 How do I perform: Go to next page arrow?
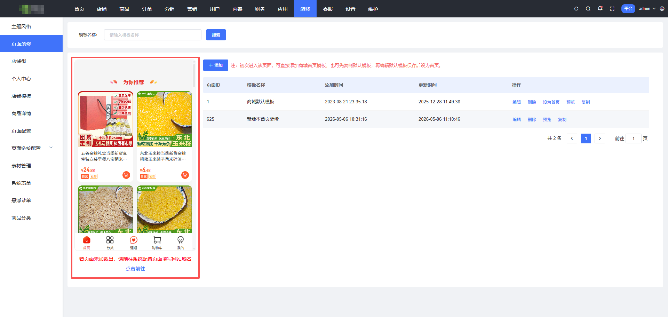click(x=600, y=138)
